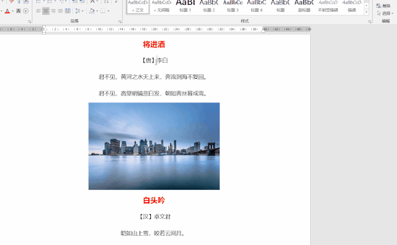Click the shading paint bucket icon
Viewport: 397px width, 245px height.
point(92,11)
